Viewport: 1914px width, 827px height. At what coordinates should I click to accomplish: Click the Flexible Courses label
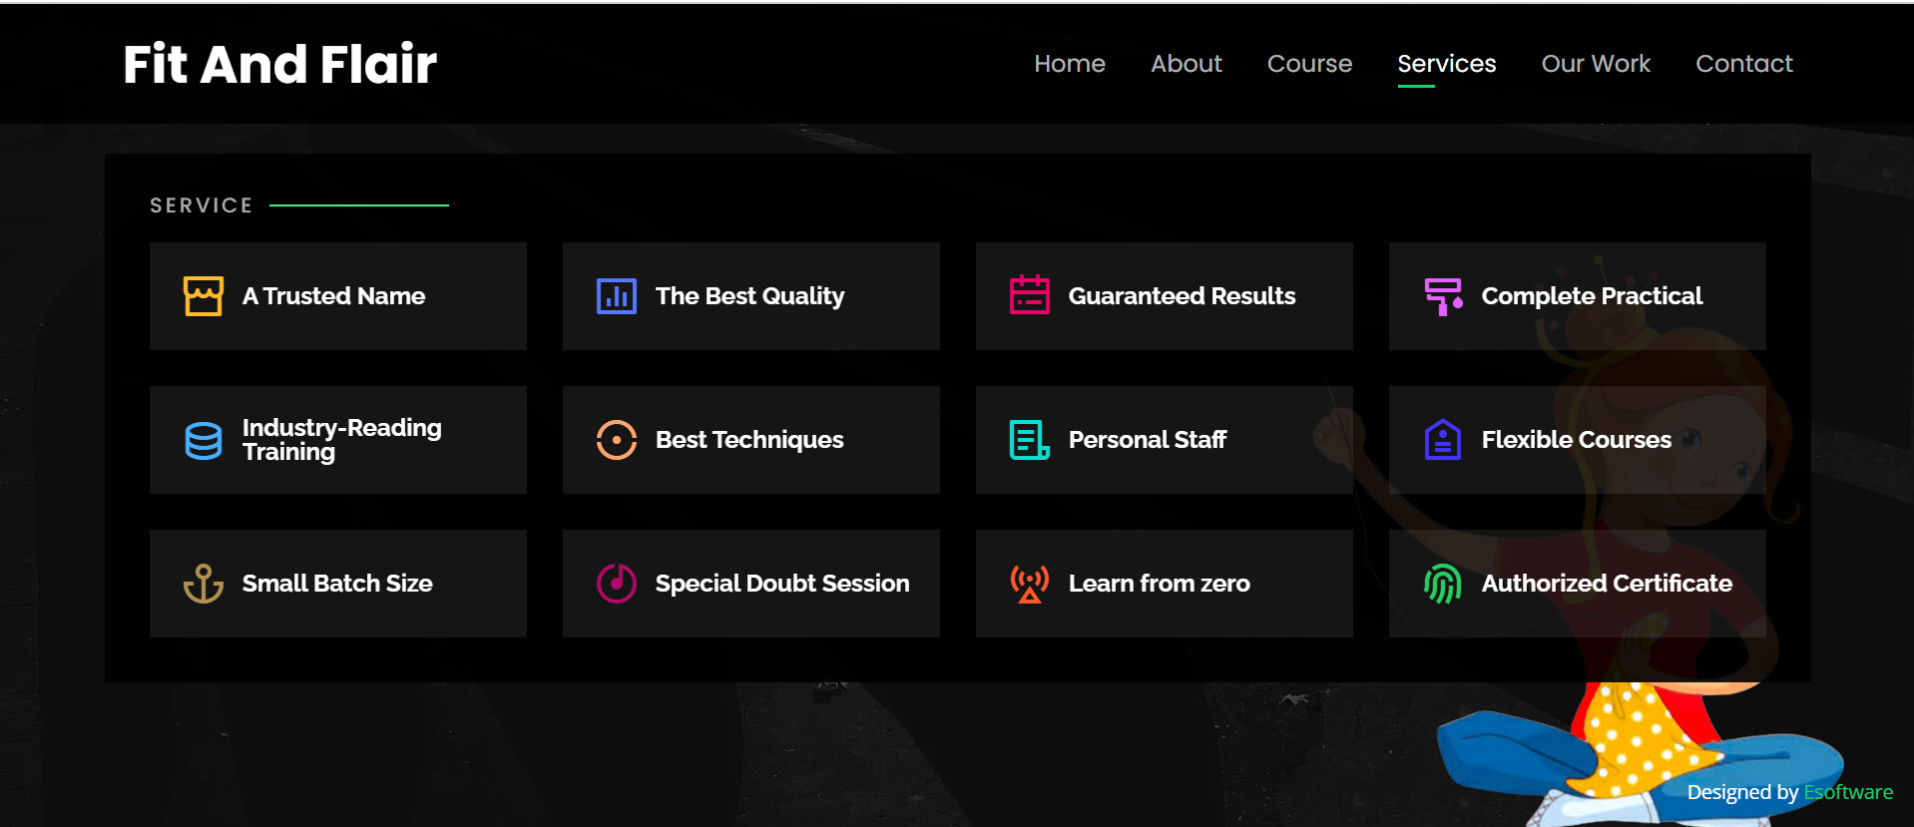pos(1576,440)
